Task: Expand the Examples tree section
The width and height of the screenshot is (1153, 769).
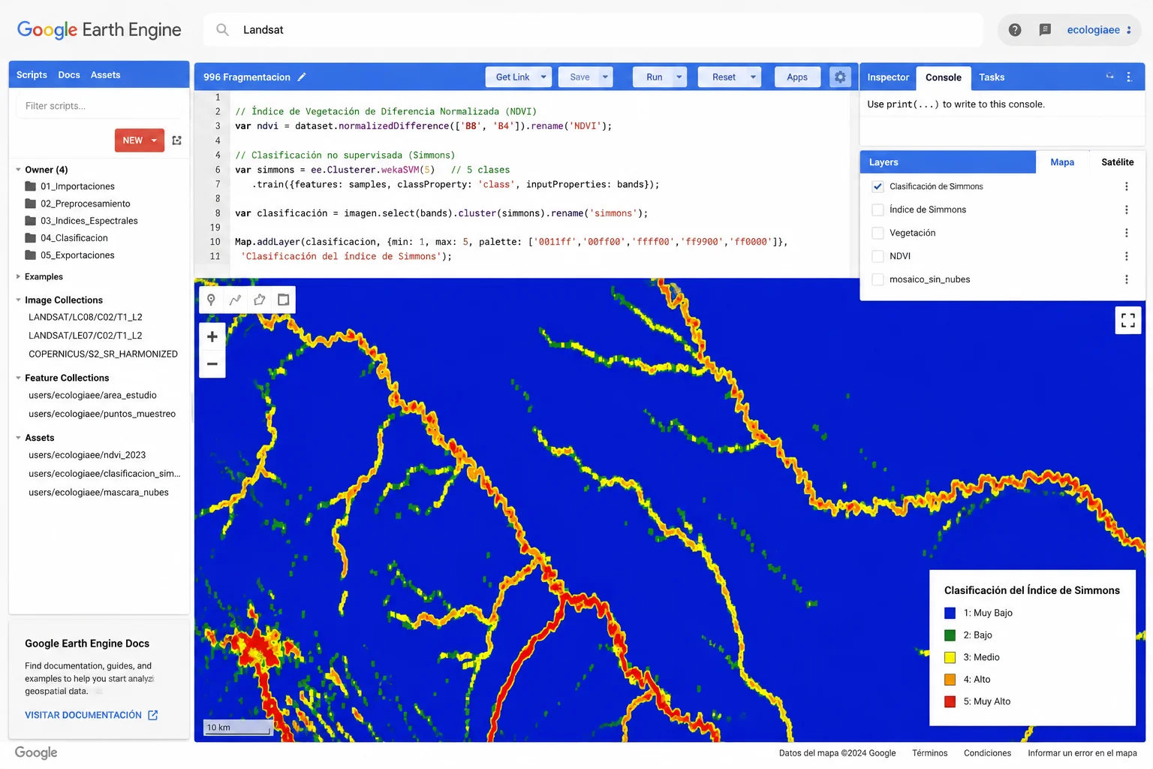Action: click(18, 276)
